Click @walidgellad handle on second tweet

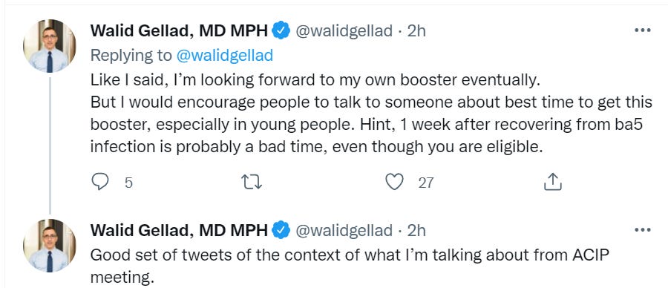(x=344, y=231)
